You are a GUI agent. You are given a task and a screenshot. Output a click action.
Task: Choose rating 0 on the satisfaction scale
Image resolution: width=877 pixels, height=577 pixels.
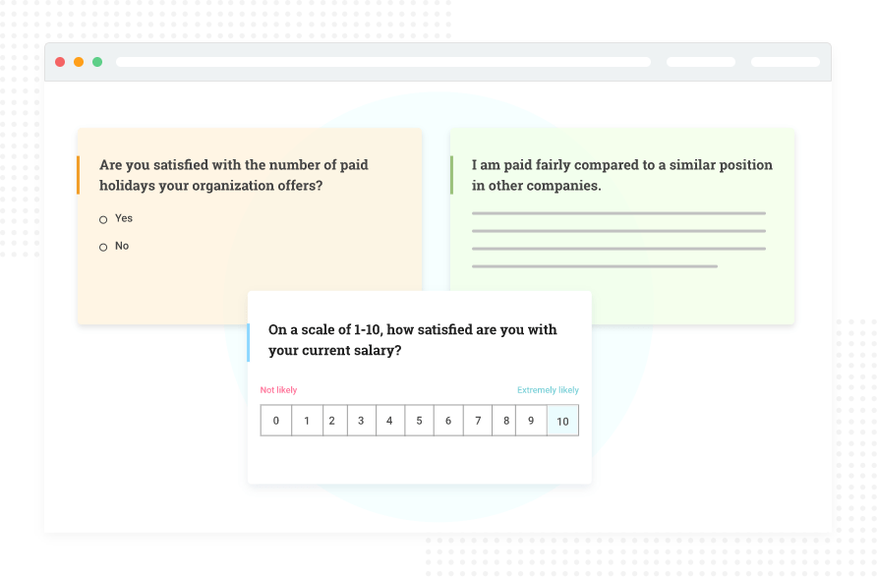tap(276, 420)
